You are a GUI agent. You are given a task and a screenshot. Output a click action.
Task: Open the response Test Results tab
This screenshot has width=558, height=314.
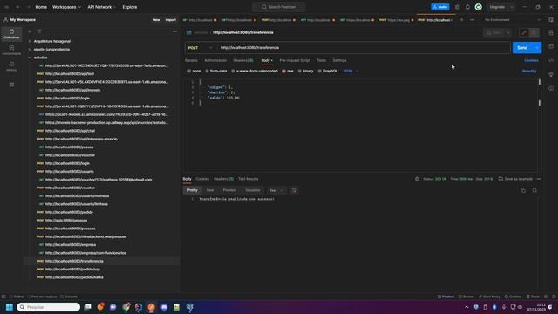coord(248,179)
